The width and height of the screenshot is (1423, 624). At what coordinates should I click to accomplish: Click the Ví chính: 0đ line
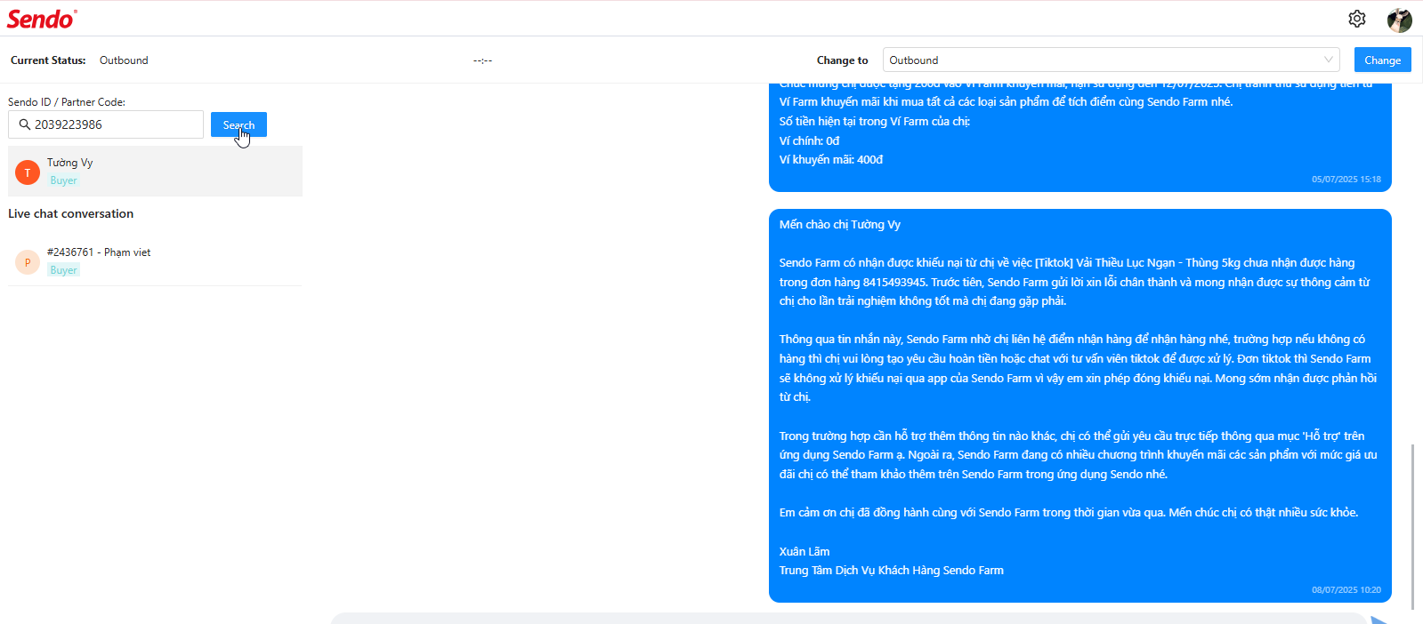point(809,140)
